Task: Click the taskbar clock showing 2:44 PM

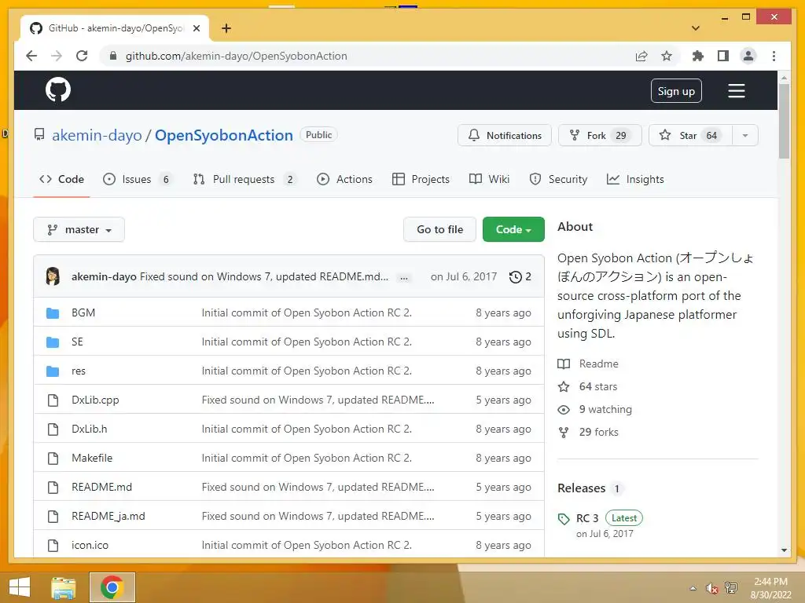Action: (770, 588)
